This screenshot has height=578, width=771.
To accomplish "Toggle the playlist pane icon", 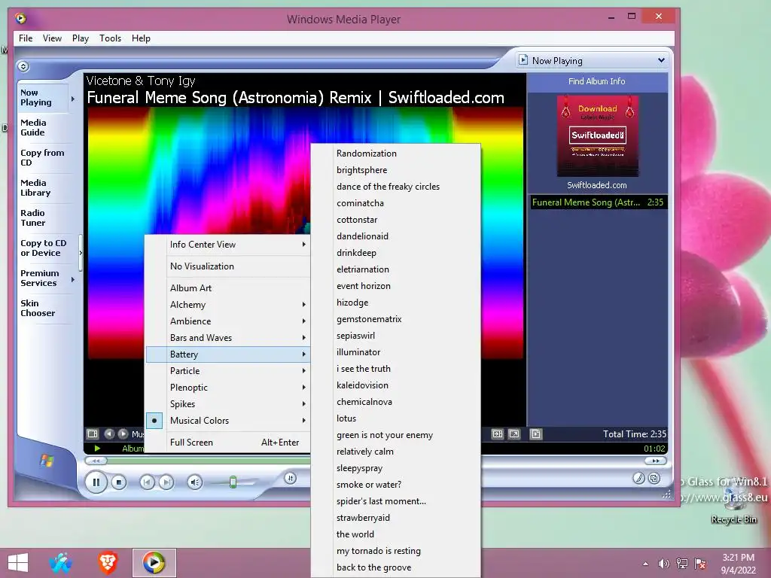I will point(536,434).
